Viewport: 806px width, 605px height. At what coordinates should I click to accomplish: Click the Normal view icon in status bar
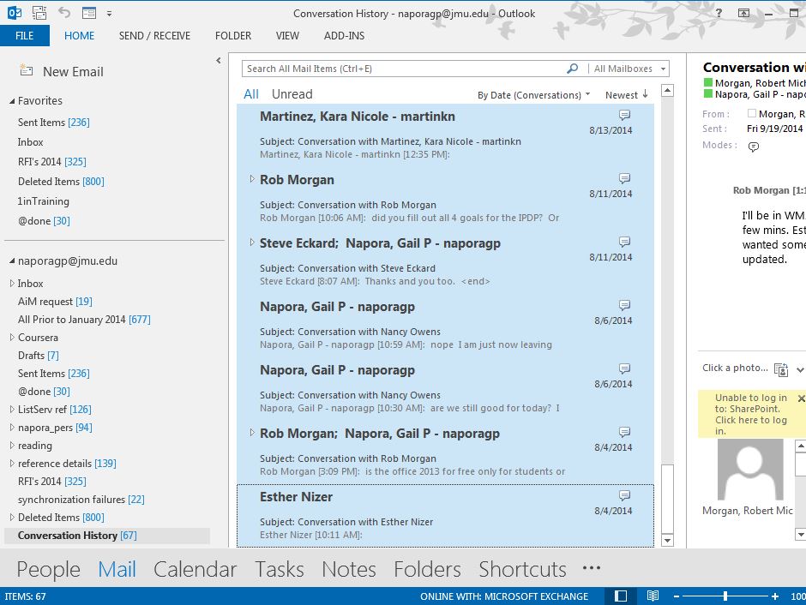[621, 596]
